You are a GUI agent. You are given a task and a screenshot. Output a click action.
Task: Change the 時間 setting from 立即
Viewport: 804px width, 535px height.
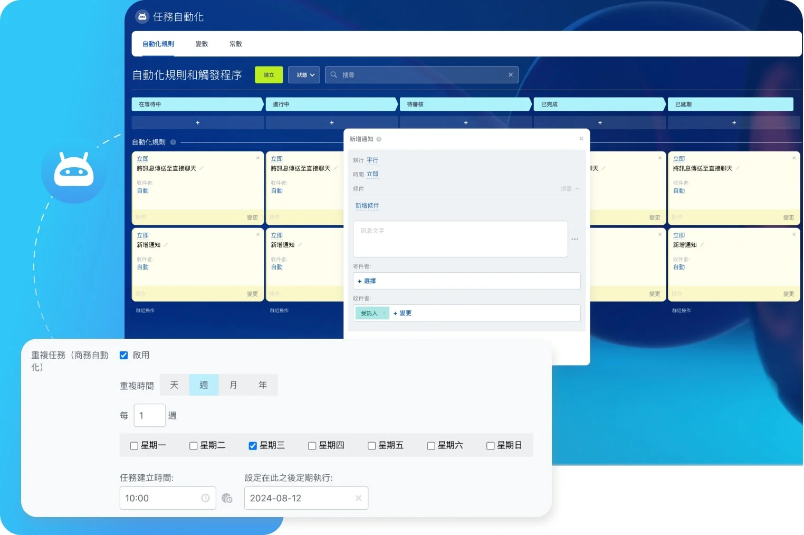(x=372, y=174)
